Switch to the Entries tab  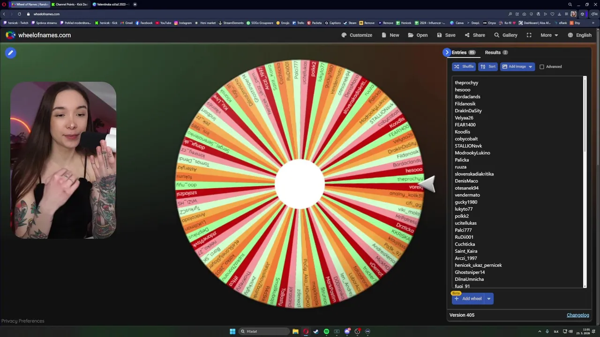[463, 52]
